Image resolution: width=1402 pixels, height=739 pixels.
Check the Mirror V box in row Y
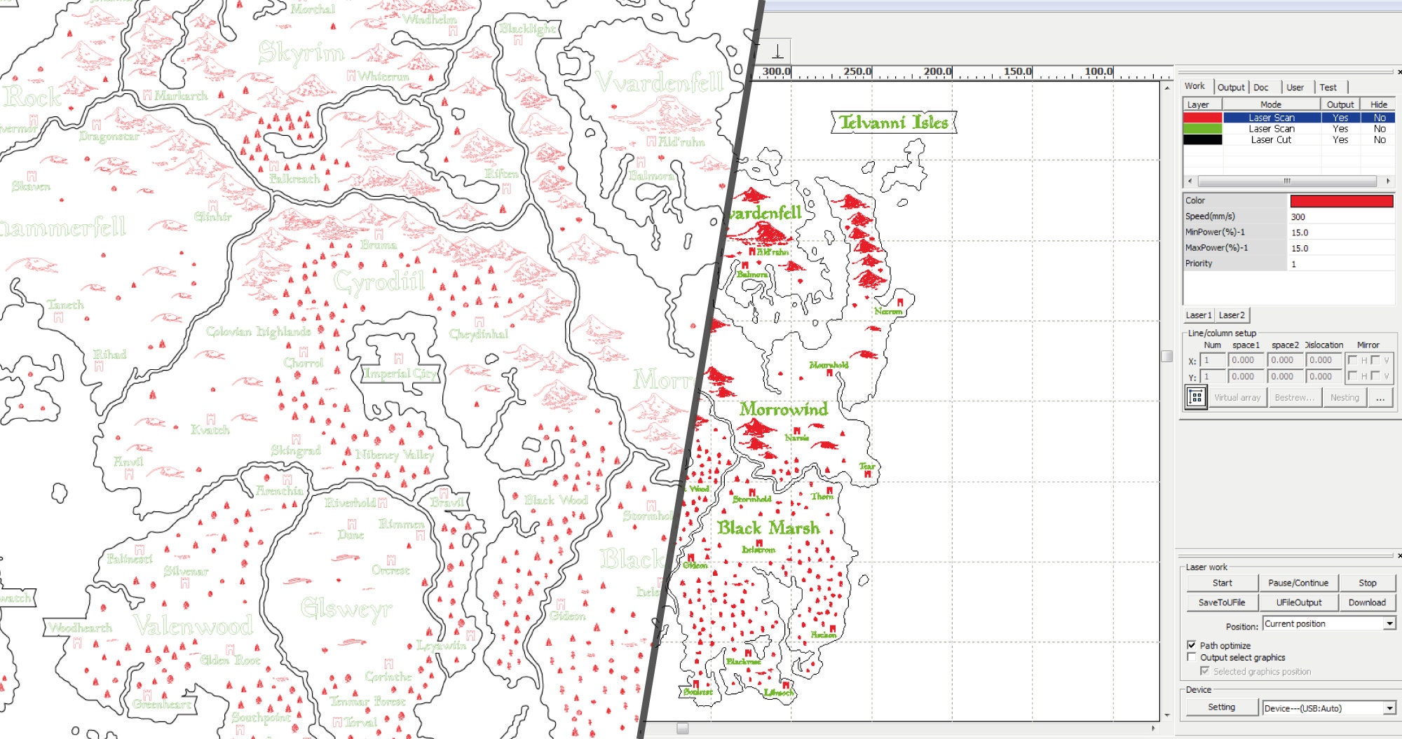[x=1375, y=376]
